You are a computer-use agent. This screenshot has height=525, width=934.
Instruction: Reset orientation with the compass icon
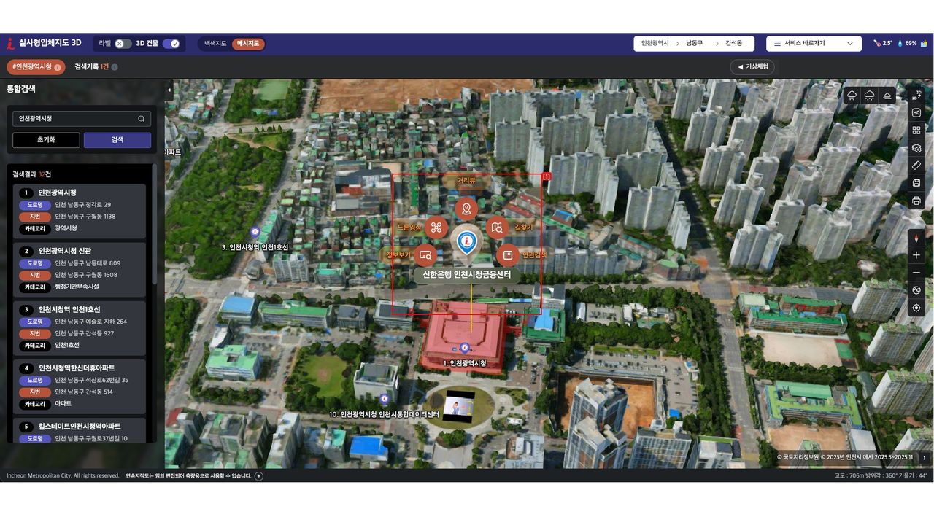pyautogui.click(x=916, y=238)
